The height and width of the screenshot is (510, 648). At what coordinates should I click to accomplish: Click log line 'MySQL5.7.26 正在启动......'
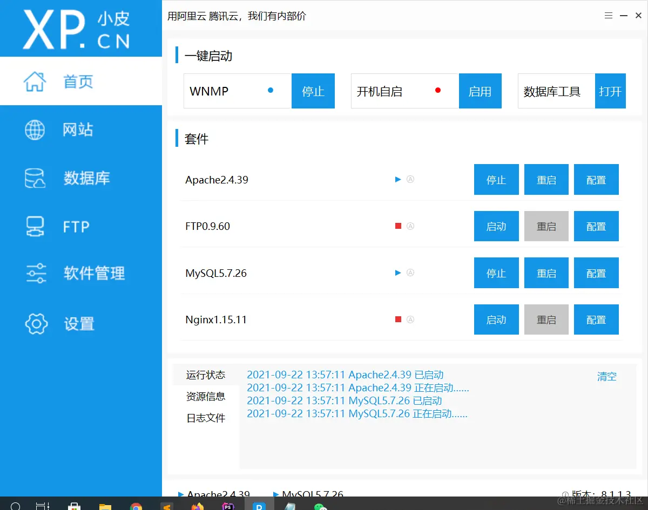point(357,414)
